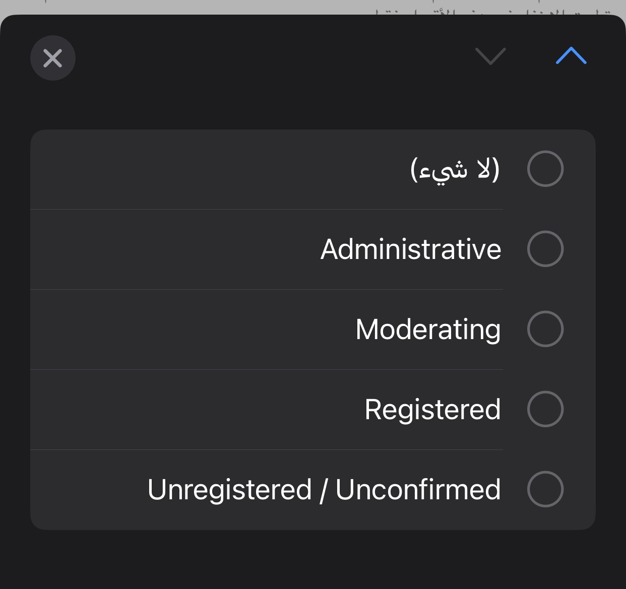Select the (لا شيء) radio button

click(545, 169)
